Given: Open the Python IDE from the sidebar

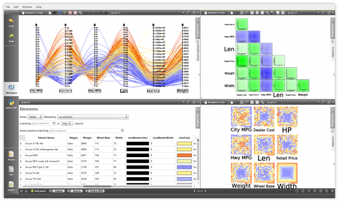Looking at the screenshot, I should [11, 103].
